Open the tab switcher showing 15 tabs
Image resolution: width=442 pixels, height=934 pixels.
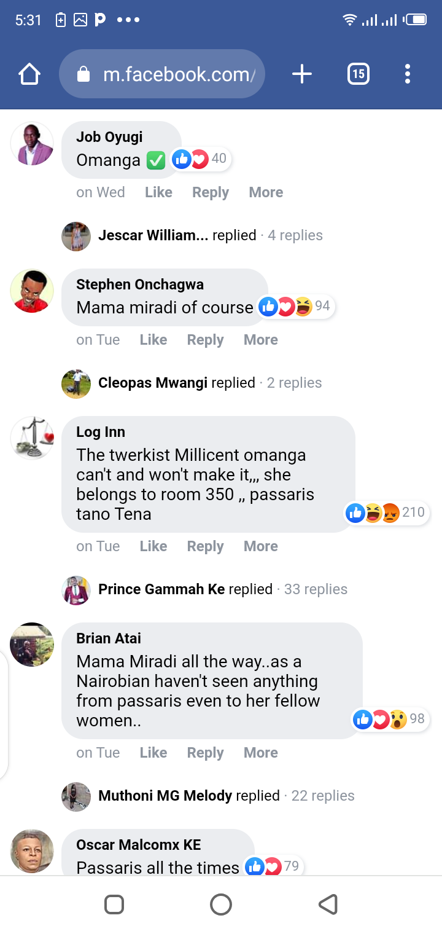coord(358,74)
